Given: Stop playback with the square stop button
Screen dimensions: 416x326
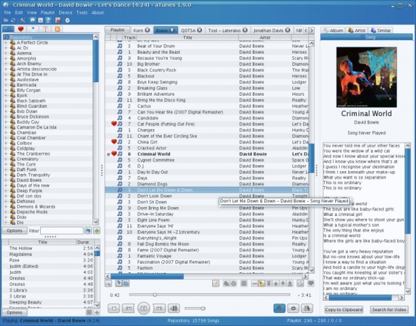Looking at the screenshot, I should (x=114, y=308).
